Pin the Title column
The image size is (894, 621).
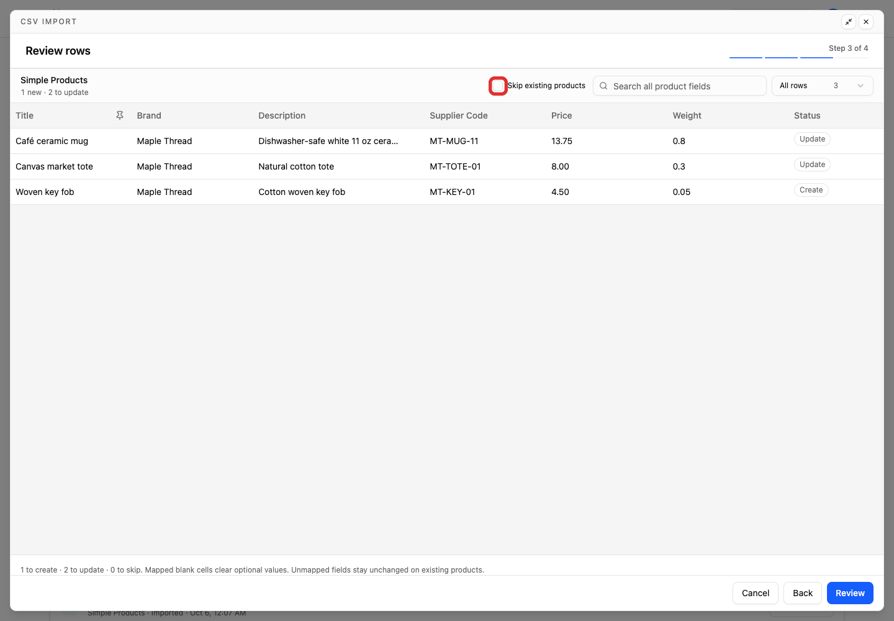click(x=120, y=116)
